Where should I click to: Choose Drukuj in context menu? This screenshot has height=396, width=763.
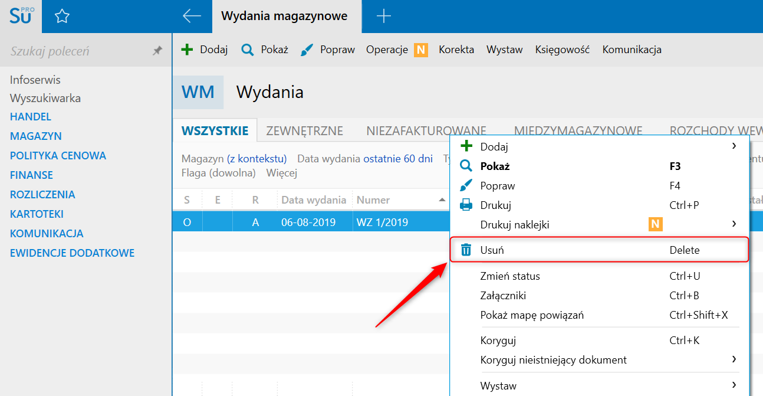600,205
